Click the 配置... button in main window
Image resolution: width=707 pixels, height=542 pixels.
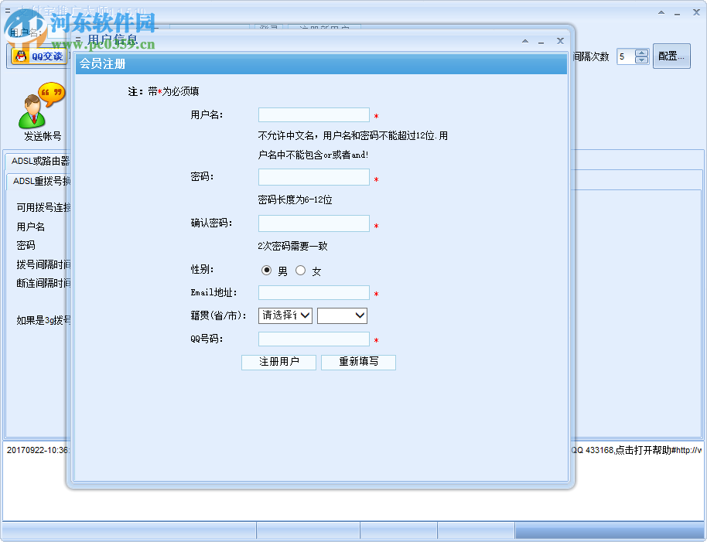(x=671, y=56)
